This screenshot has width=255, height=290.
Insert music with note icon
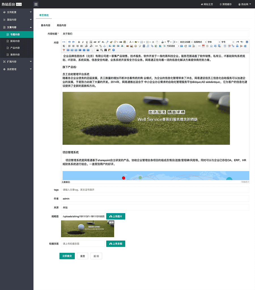pyautogui.click(x=148, y=46)
